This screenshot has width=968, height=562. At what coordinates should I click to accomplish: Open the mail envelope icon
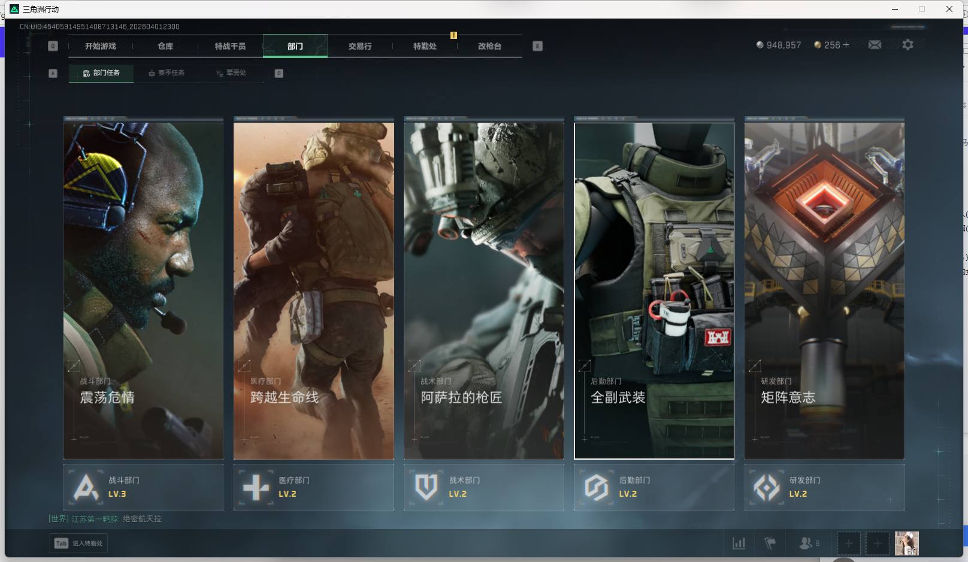tap(875, 45)
